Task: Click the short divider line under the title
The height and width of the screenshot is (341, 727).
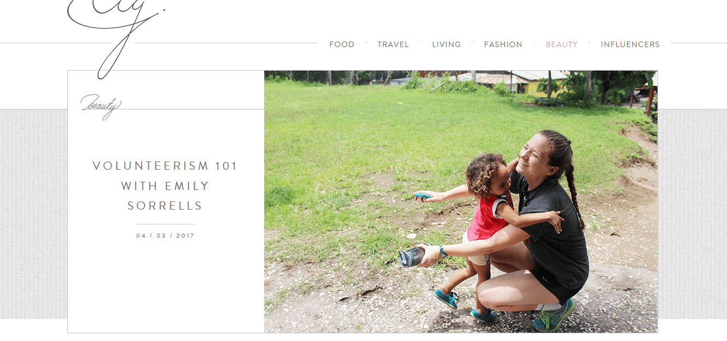Action: pos(165,224)
